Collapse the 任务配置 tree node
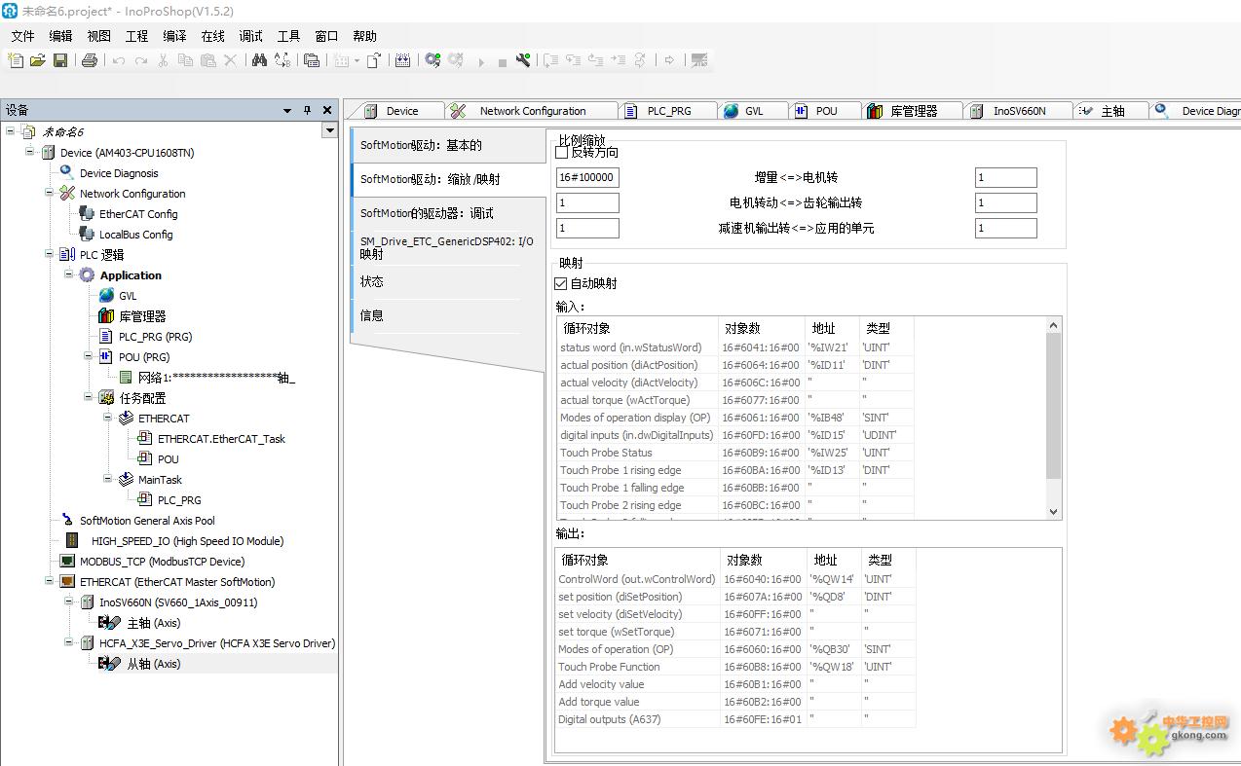The image size is (1241, 766). coord(89,398)
